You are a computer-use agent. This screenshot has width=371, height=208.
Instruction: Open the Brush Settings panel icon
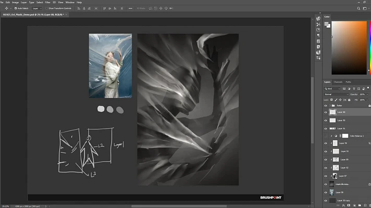(318, 18)
